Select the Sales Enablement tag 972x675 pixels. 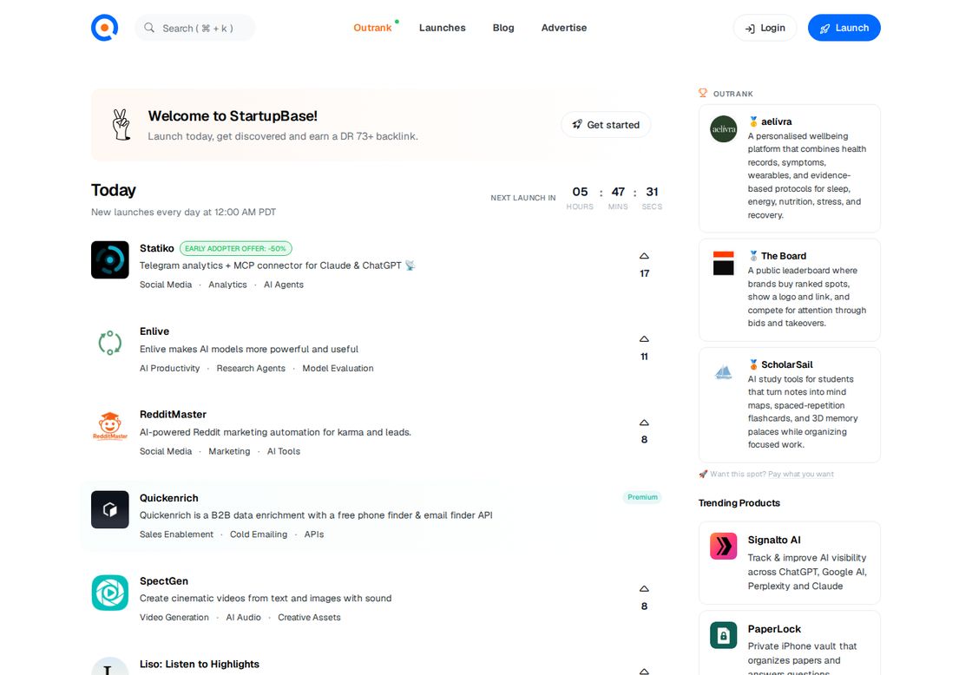coord(177,534)
